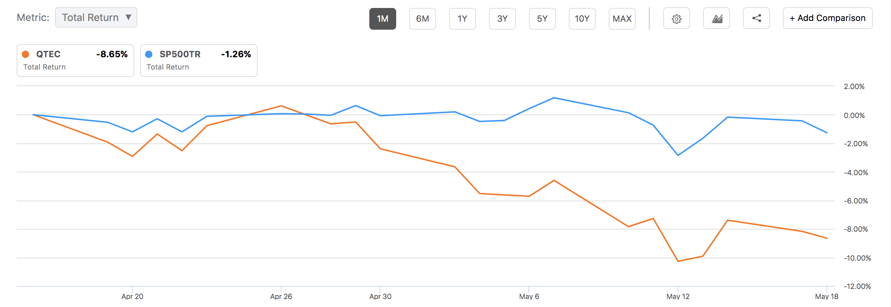Switch to 1Y time range
Viewport: 891px width, 307px height.
(462, 18)
